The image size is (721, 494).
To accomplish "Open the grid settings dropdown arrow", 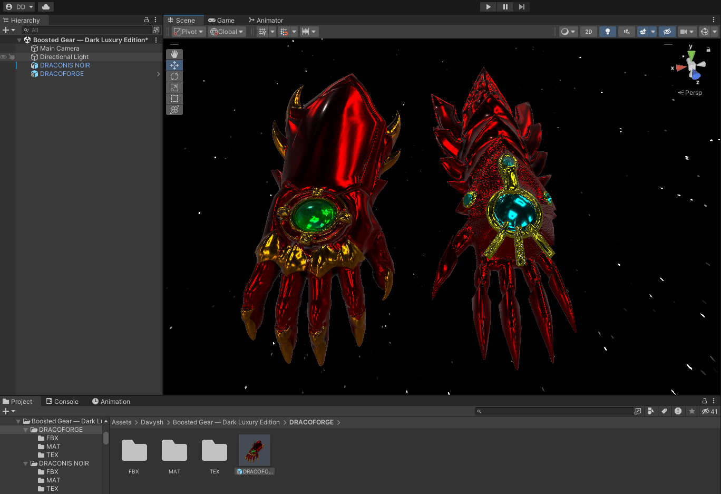I will [x=272, y=32].
